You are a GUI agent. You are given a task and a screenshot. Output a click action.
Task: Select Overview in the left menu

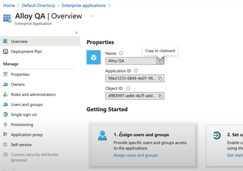point(40,41)
